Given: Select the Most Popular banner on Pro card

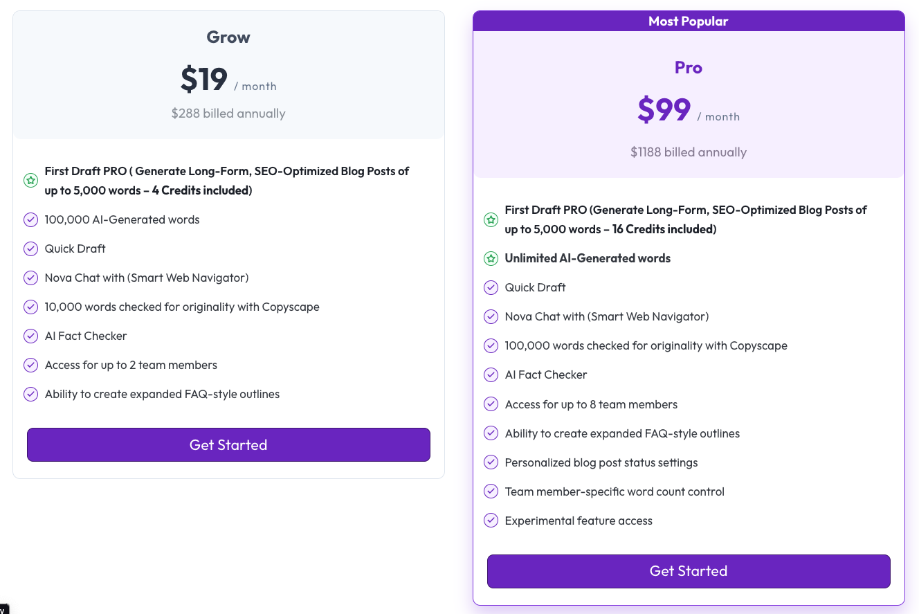Looking at the screenshot, I should pos(689,21).
